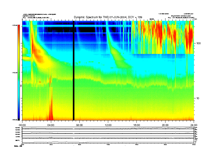Click the "00:00" time axis label
The image size is (209, 161).
(x=22, y=125)
